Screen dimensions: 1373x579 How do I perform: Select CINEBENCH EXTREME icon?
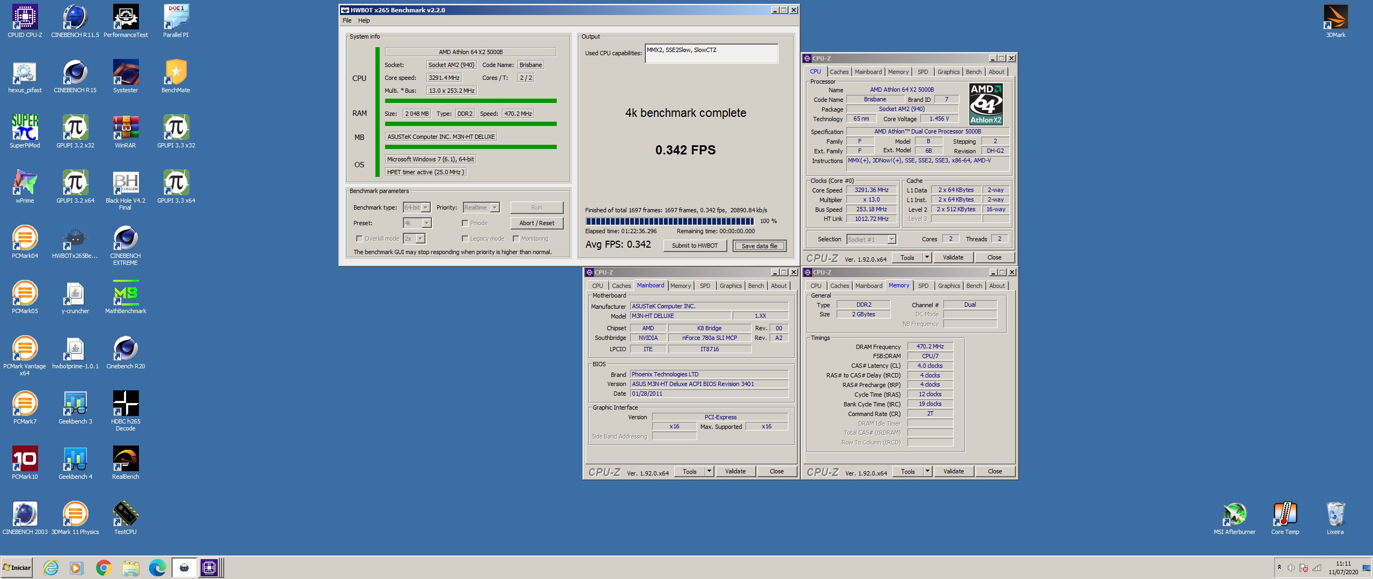click(x=126, y=245)
